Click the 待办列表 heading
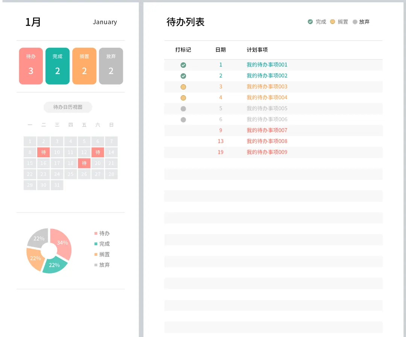The width and height of the screenshot is (406, 337). [x=185, y=22]
